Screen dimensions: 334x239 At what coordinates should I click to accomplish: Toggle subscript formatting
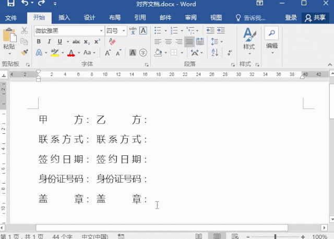(x=87, y=42)
